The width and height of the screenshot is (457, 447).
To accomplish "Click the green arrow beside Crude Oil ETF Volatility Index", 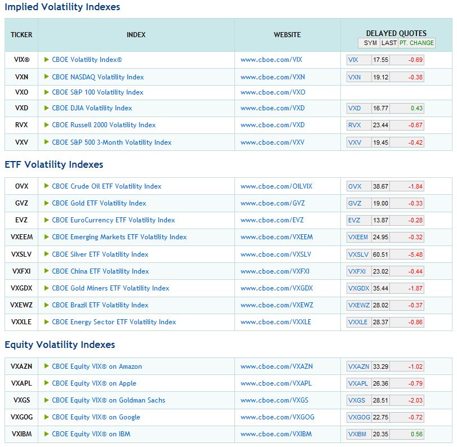I will 46,186.
